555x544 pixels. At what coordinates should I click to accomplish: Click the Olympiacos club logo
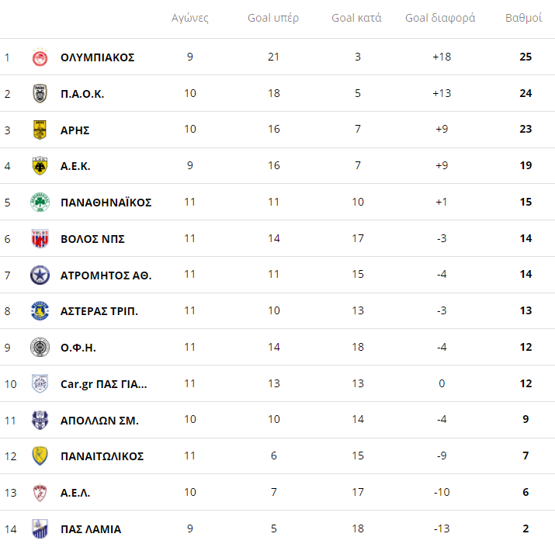(x=40, y=57)
